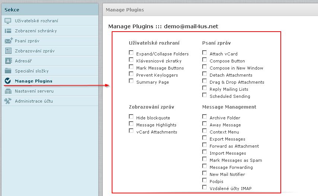Toggle the Away Message checkbox
318x196 pixels.
[x=205, y=124]
